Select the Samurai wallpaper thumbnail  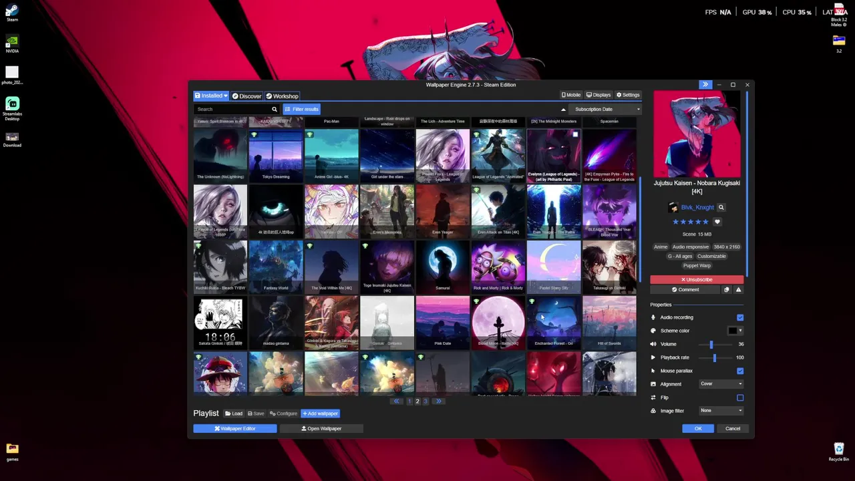click(442, 267)
